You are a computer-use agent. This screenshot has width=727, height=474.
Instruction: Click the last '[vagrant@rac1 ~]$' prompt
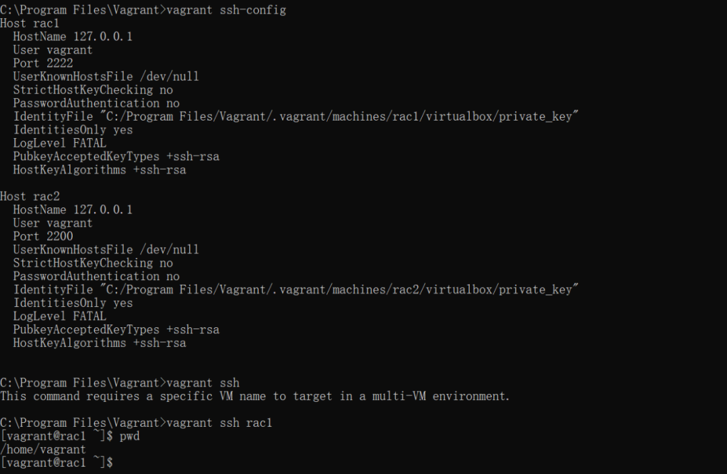point(57,463)
